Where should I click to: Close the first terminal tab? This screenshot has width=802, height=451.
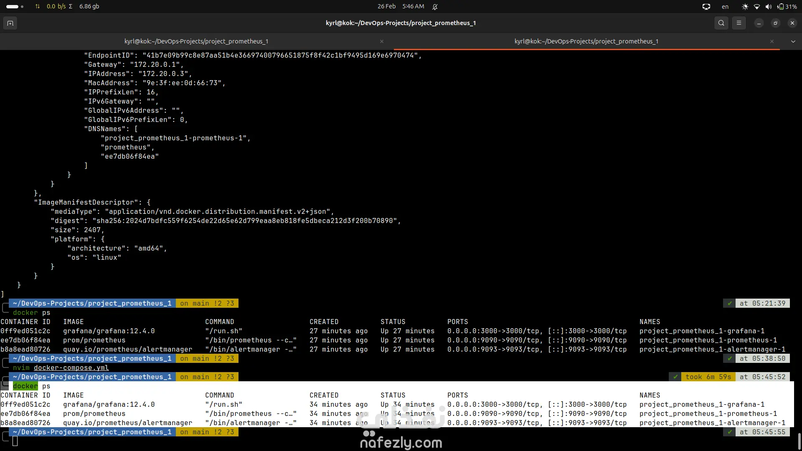(x=381, y=41)
